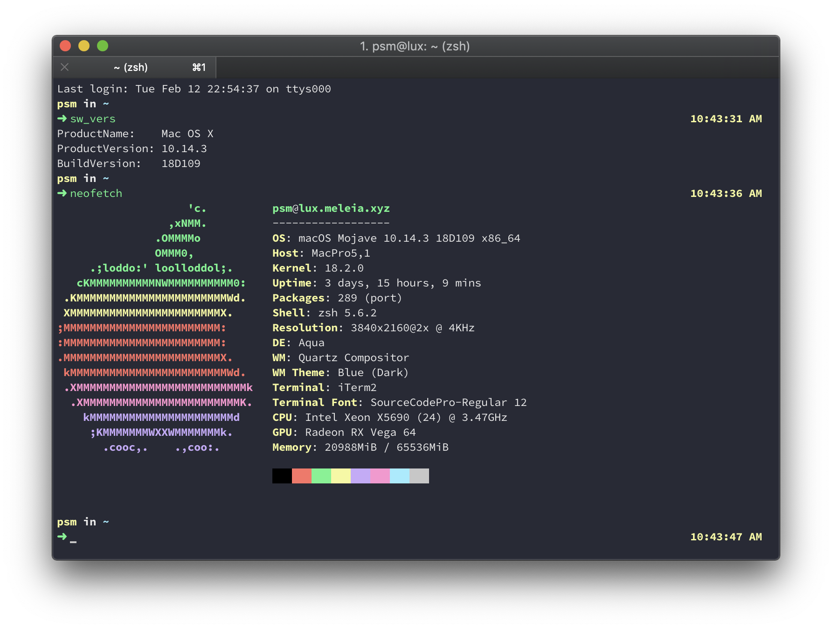Click the sw_vers command text
This screenshot has width=832, height=629.
92,119
